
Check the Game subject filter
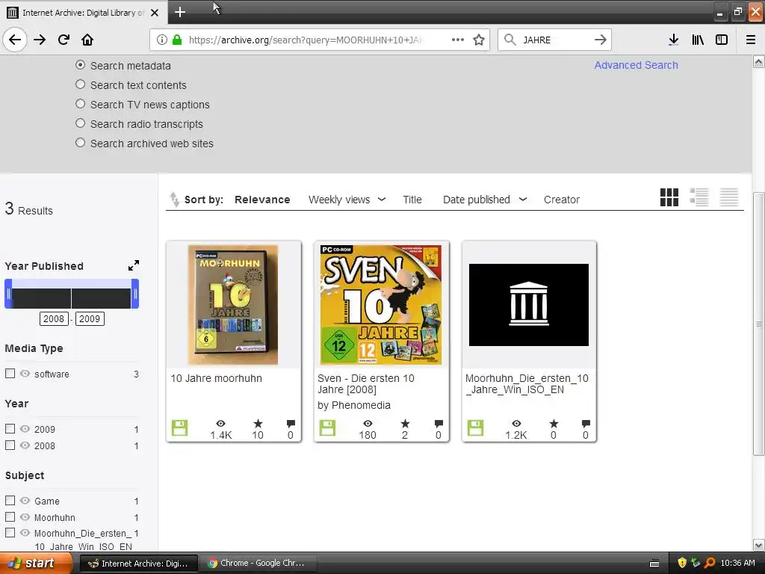[10, 500]
